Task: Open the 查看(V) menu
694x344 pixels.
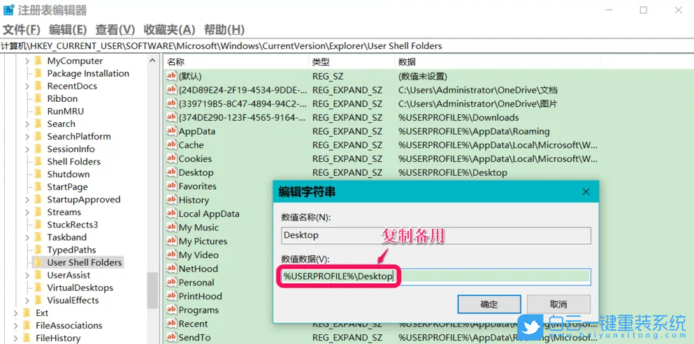Action: click(x=115, y=29)
